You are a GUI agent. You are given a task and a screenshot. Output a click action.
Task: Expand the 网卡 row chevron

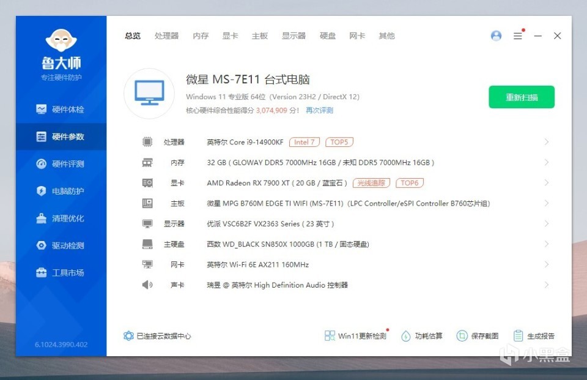547,264
